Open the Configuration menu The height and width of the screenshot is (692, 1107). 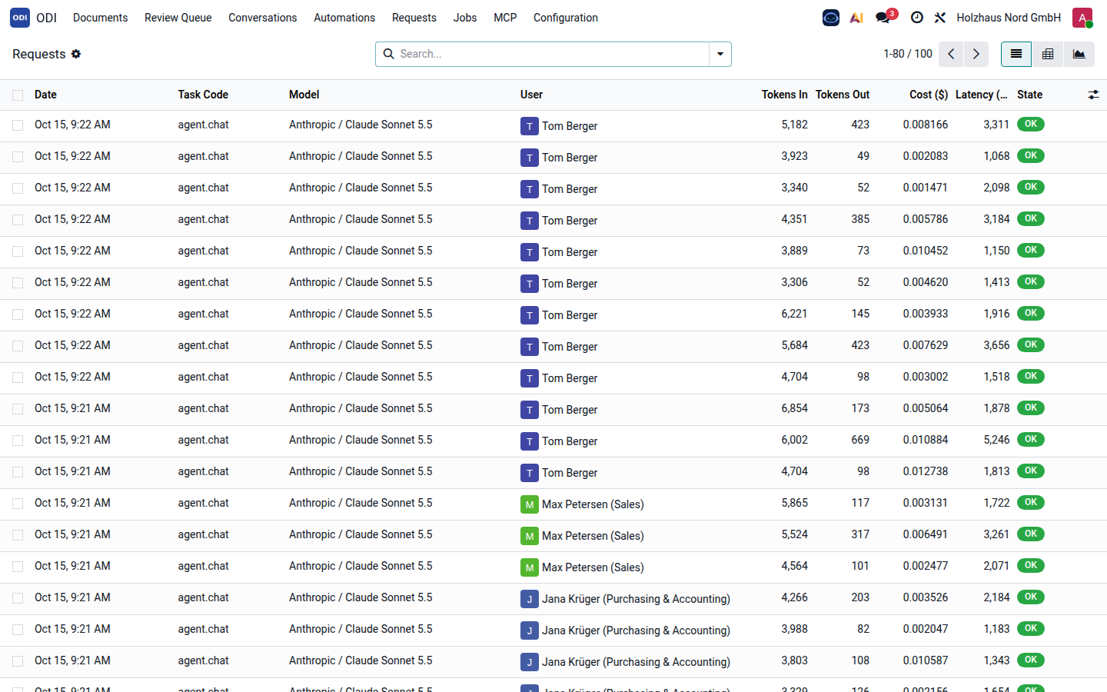point(566,18)
